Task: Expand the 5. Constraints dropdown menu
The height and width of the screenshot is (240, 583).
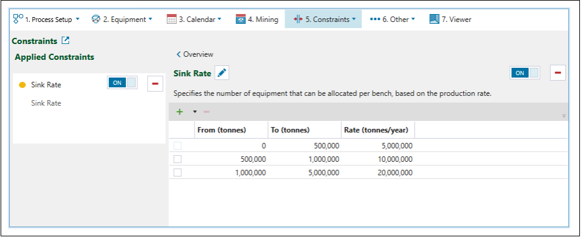Action: [x=354, y=20]
